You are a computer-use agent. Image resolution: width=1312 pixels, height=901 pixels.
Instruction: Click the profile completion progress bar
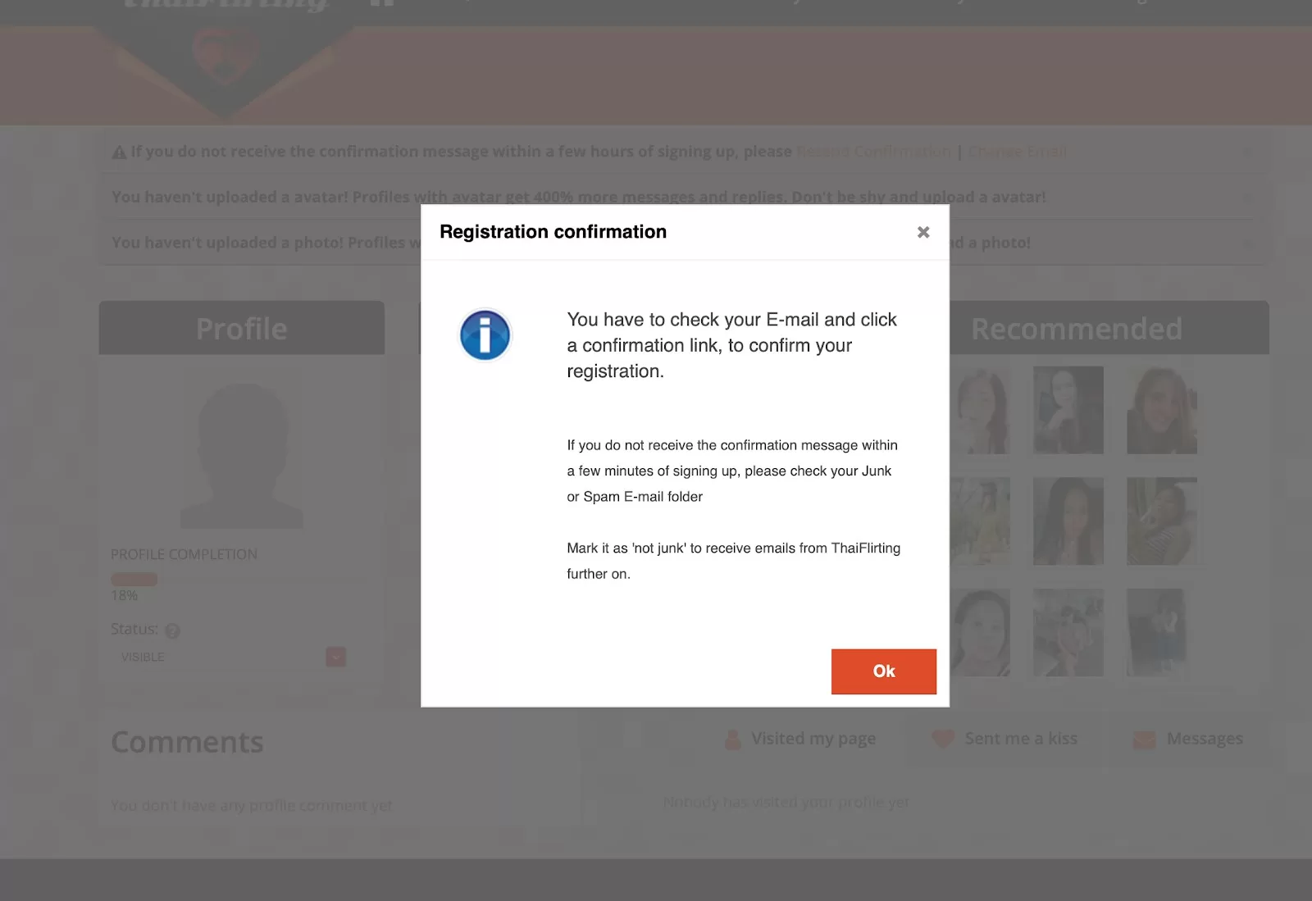[x=134, y=579]
